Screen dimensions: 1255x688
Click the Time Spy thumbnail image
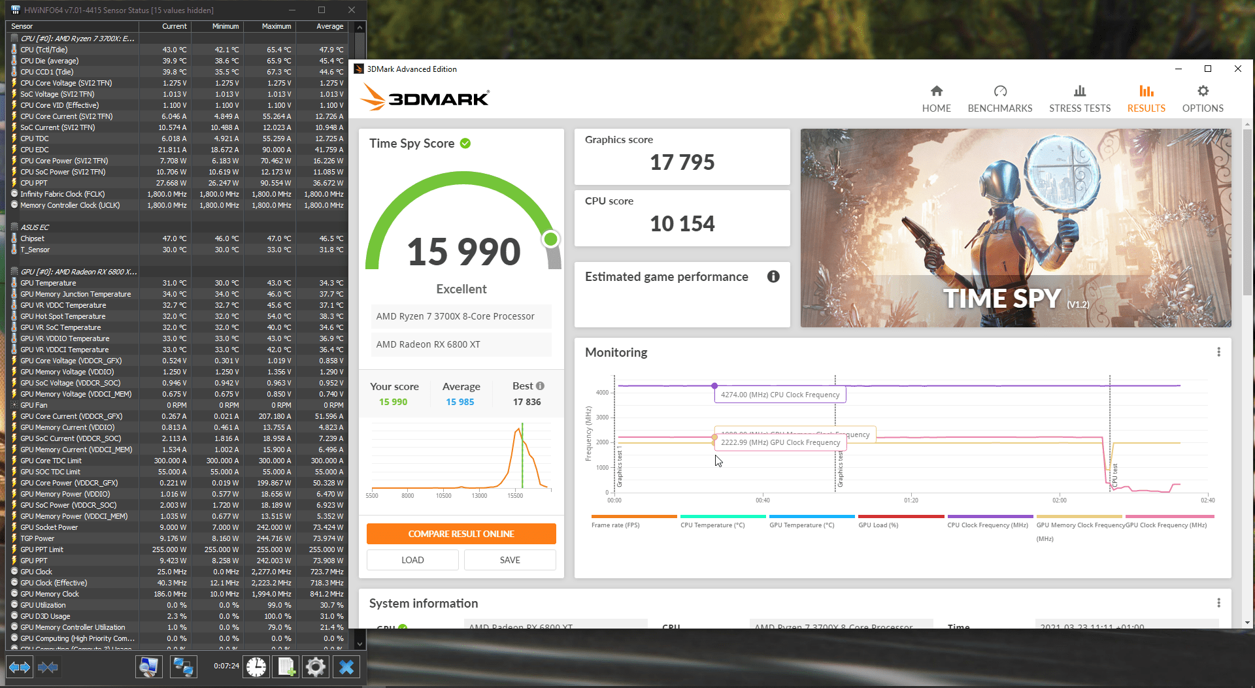[1015, 228]
